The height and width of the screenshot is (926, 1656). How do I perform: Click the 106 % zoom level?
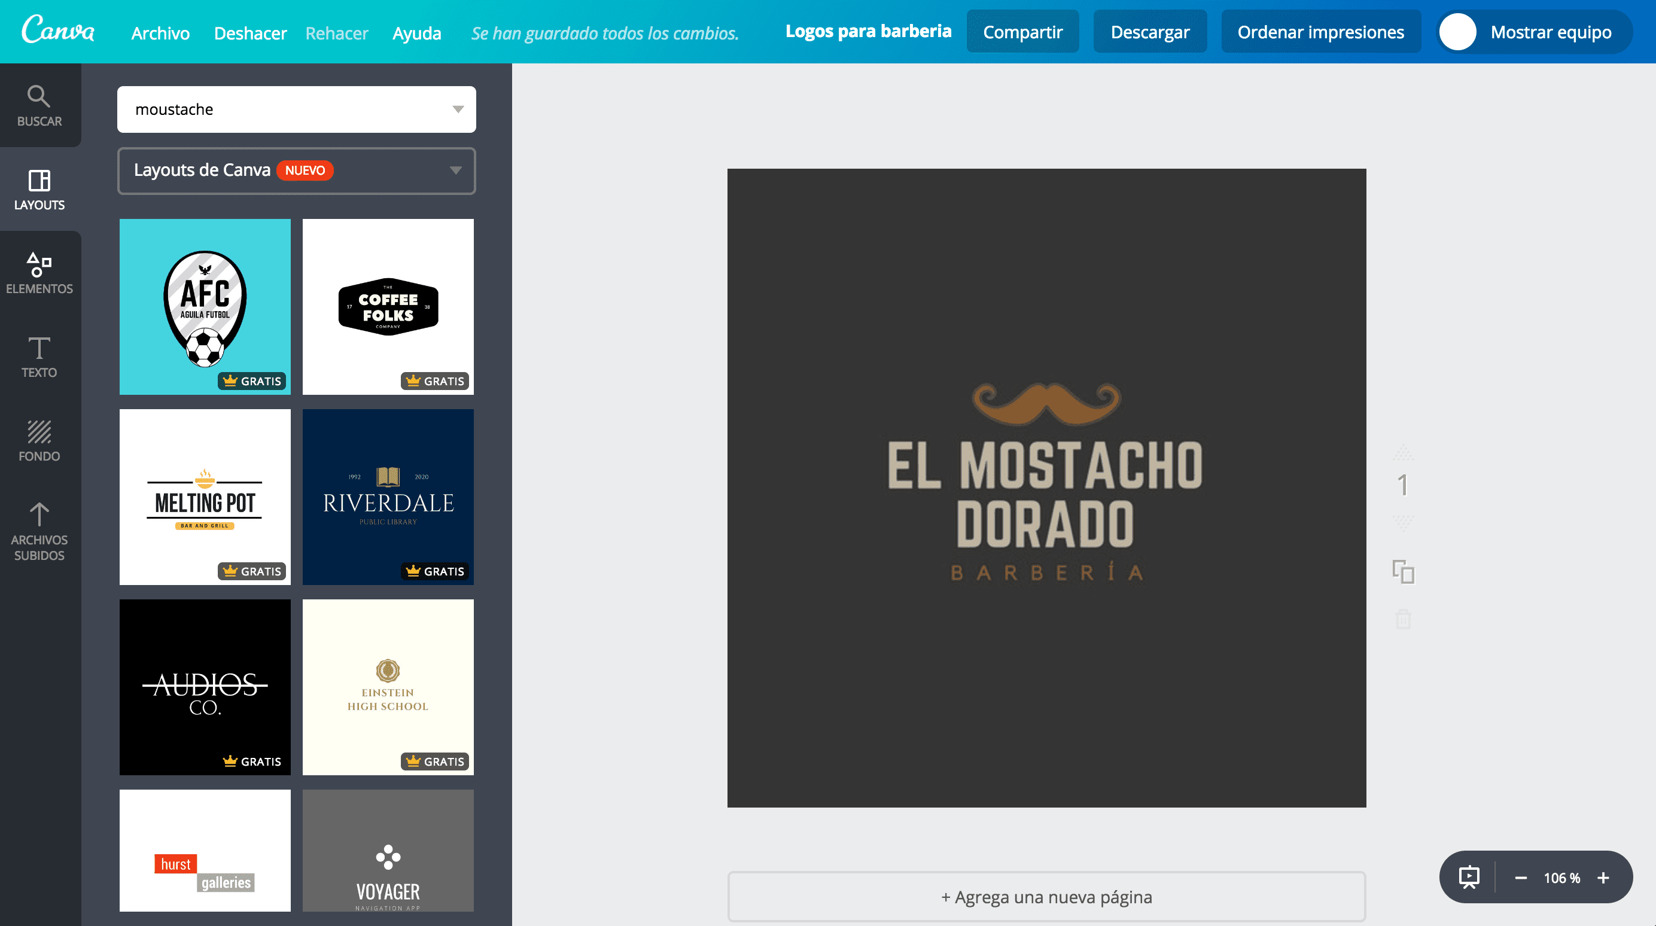pyautogui.click(x=1561, y=878)
